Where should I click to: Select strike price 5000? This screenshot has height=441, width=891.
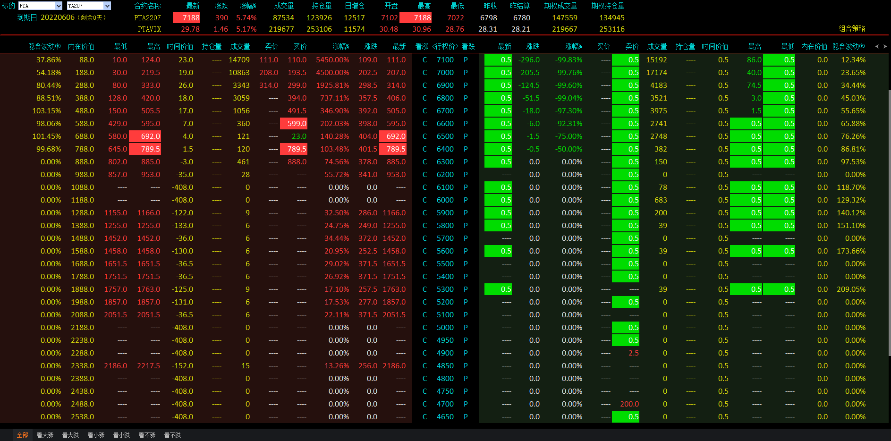tap(445, 328)
